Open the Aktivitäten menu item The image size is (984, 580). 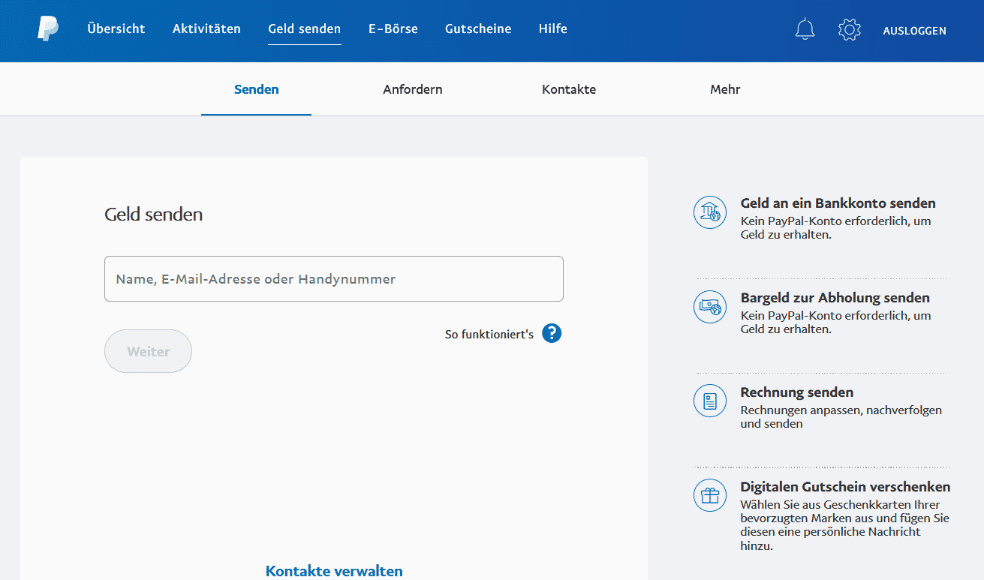tap(206, 29)
